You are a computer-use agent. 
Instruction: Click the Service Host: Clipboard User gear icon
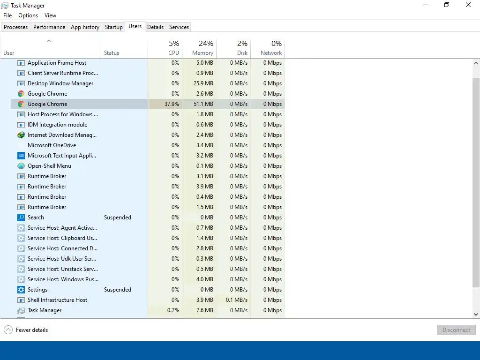point(21,238)
